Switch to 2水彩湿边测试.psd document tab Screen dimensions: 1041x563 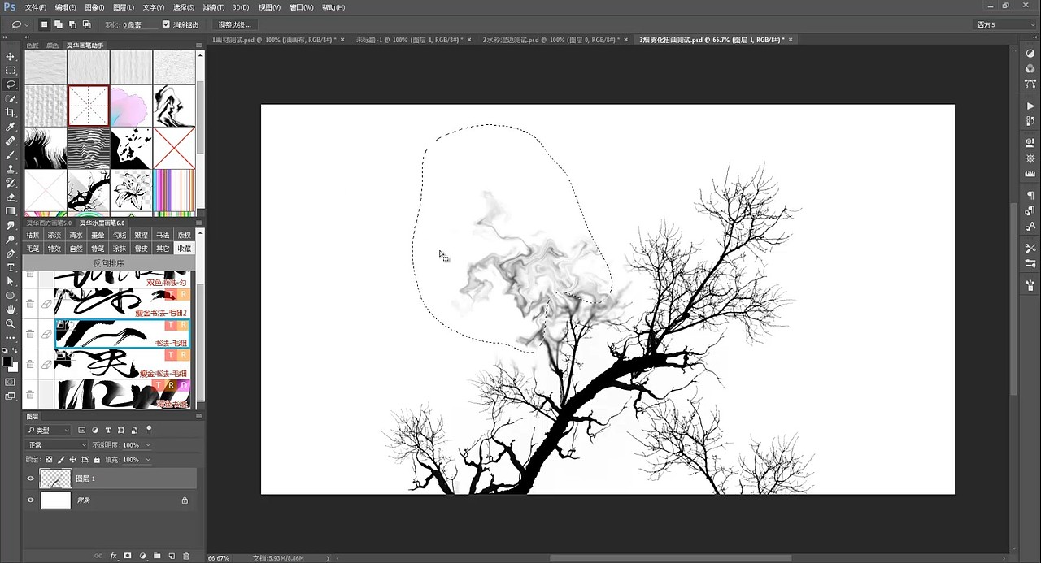tap(552, 39)
